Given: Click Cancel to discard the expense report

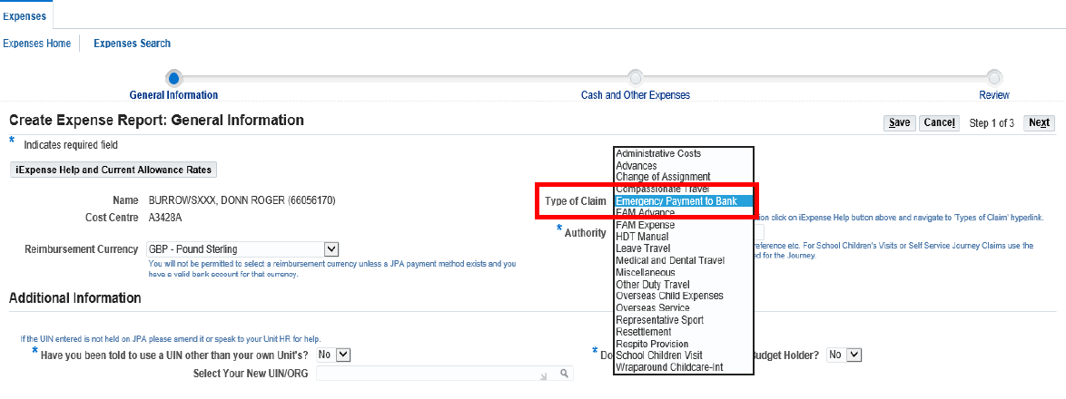Looking at the screenshot, I should coord(938,123).
